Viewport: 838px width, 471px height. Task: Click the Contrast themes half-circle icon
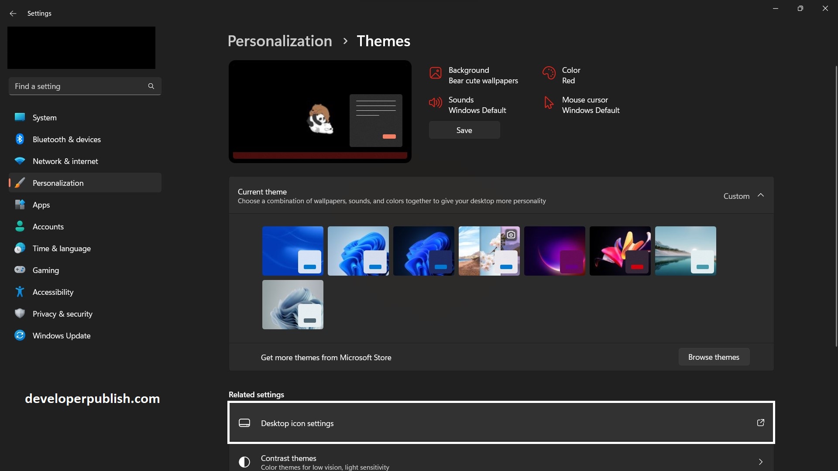tap(244, 461)
